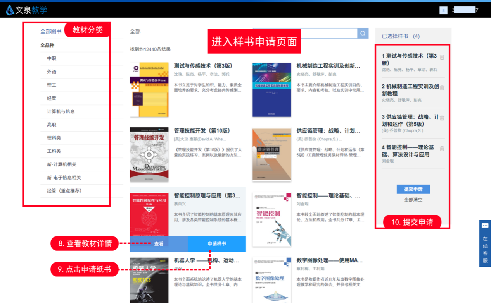491x303 pixels.
Task: Select the 中职 category
Action: pos(52,59)
